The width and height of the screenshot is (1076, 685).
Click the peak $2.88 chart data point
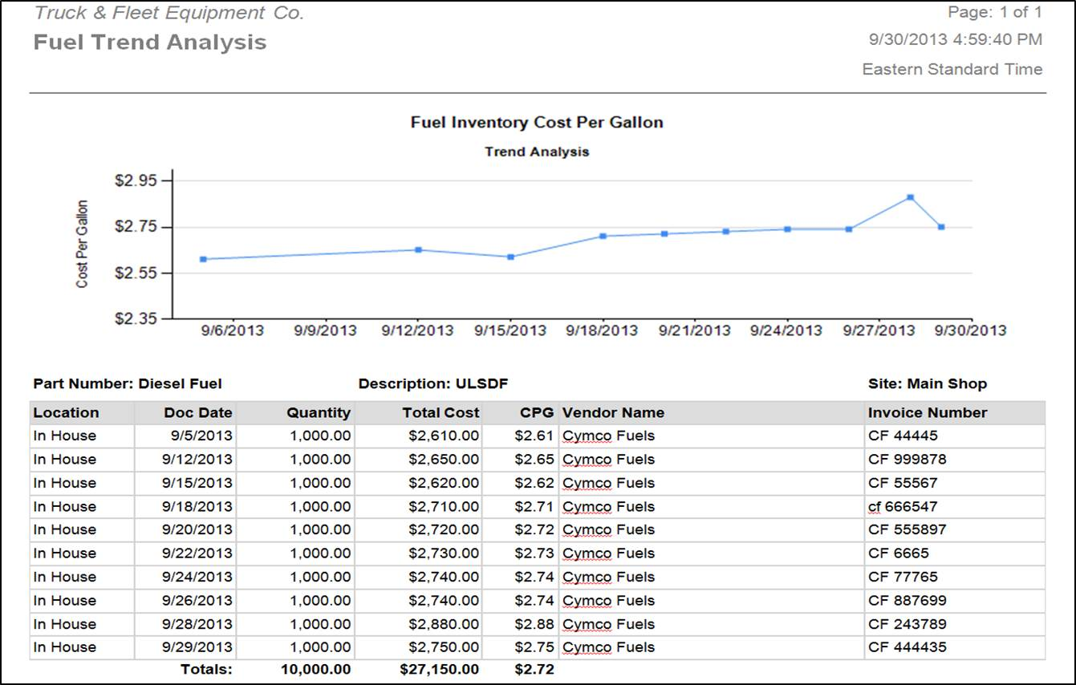tap(910, 197)
